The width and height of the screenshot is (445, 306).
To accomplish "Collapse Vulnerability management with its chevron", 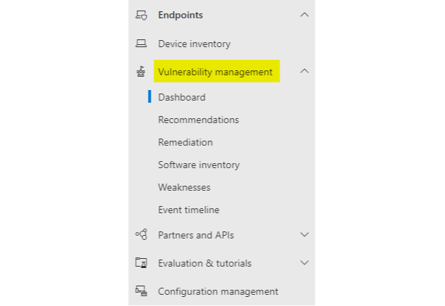I will coord(304,71).
